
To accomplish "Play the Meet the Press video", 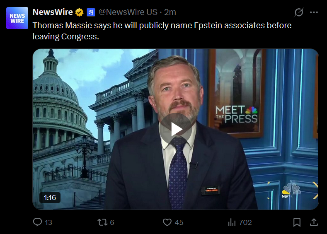I will pos(176,129).
